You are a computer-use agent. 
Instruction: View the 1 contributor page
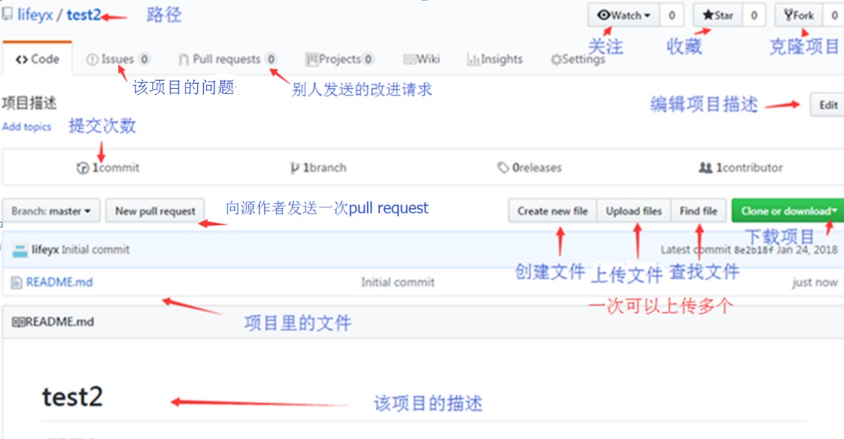[741, 168]
